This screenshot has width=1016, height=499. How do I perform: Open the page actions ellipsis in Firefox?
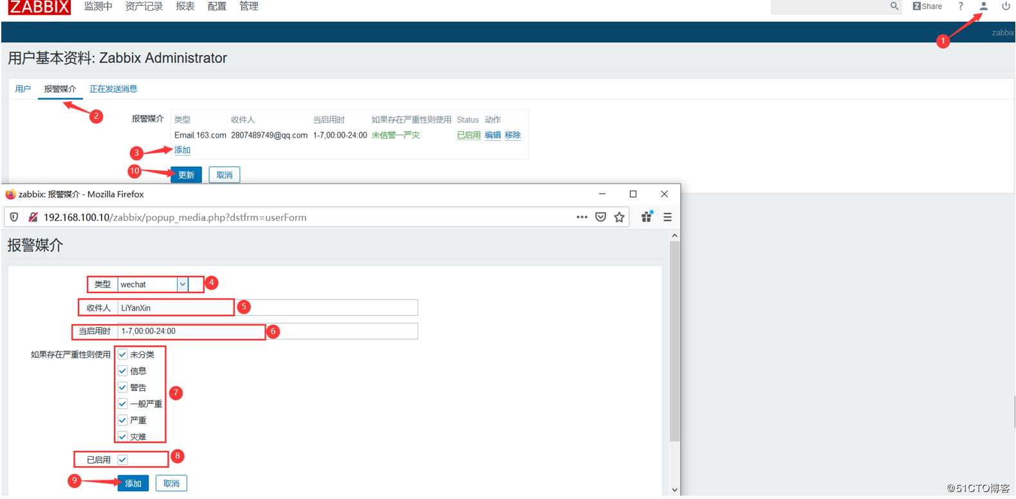point(582,217)
